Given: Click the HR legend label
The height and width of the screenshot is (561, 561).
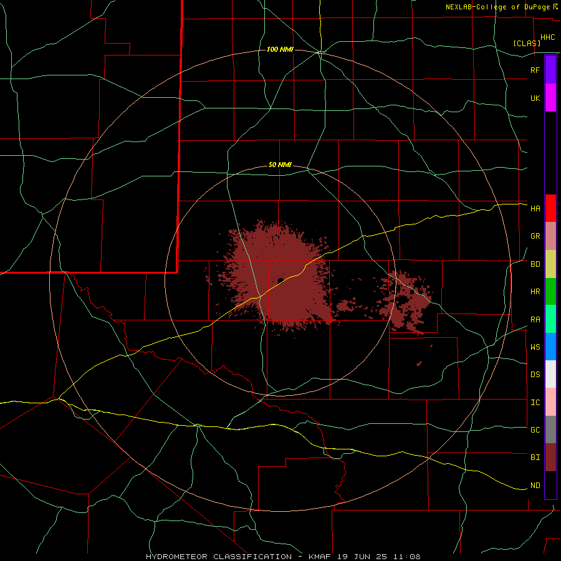Looking at the screenshot, I should 535,292.
